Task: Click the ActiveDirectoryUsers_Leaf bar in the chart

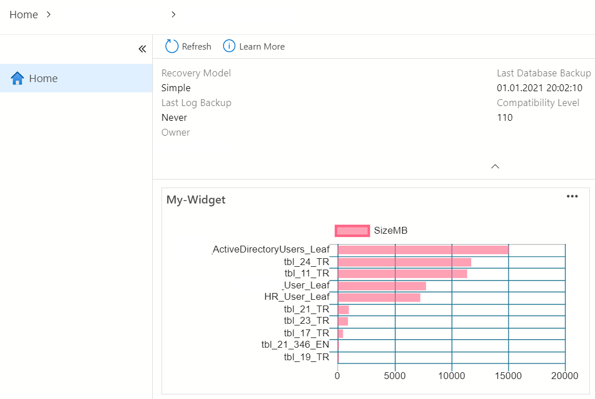Action: pos(422,249)
